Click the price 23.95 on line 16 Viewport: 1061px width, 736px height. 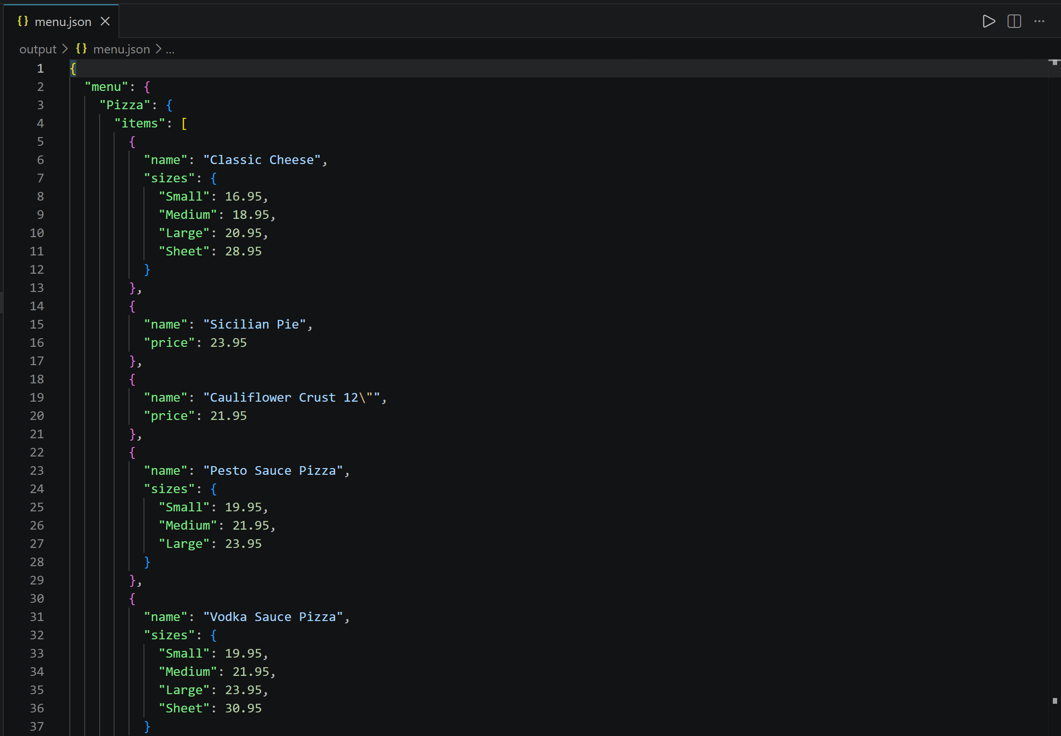point(229,343)
